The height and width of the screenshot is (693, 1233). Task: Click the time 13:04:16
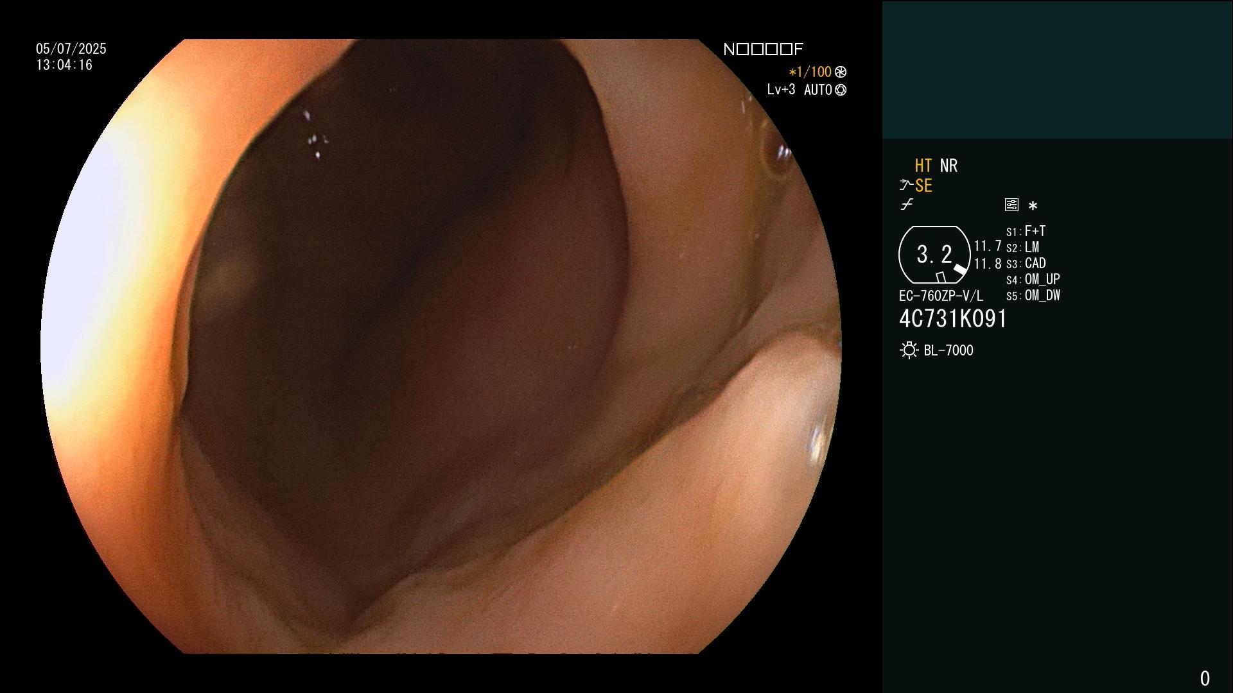click(x=64, y=65)
